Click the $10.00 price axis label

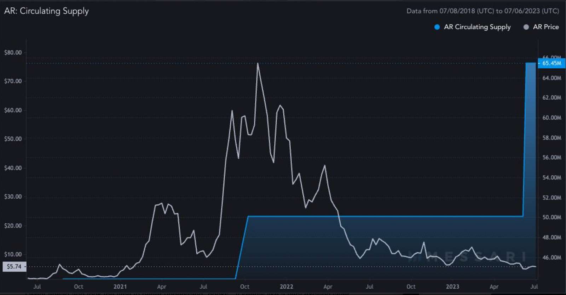coord(13,254)
